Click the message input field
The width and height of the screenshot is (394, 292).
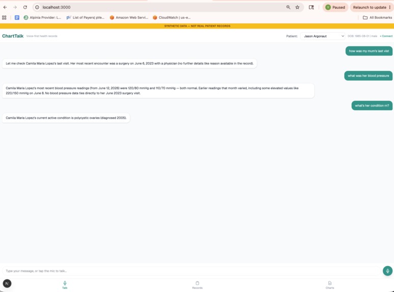coord(191,271)
